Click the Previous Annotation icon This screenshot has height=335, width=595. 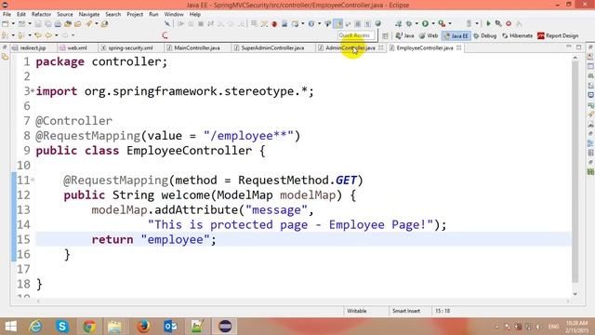point(20,35)
